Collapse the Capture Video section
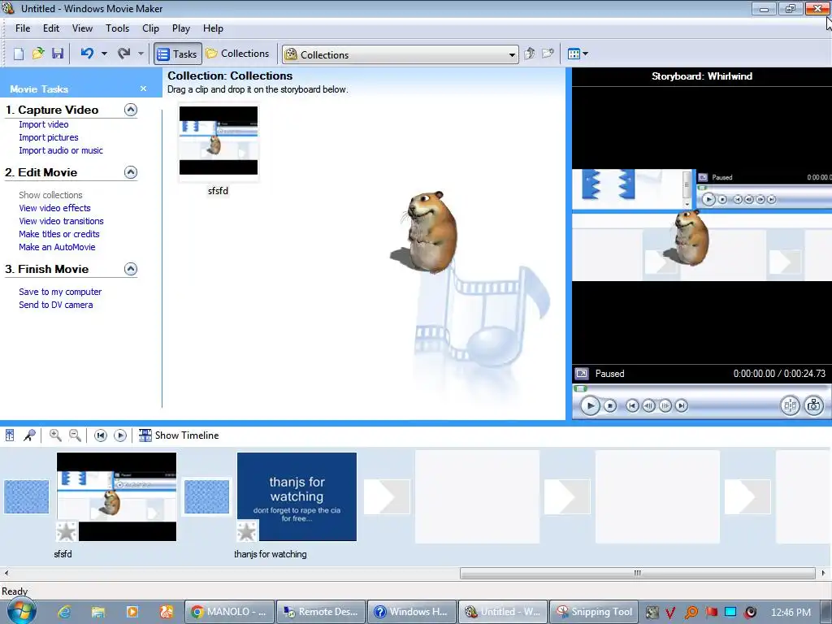 [131, 110]
